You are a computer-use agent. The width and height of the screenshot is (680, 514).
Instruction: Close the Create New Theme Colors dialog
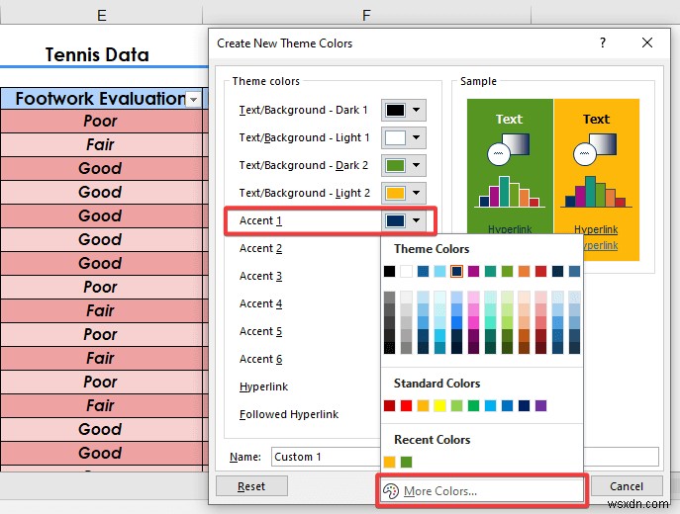pyautogui.click(x=647, y=43)
